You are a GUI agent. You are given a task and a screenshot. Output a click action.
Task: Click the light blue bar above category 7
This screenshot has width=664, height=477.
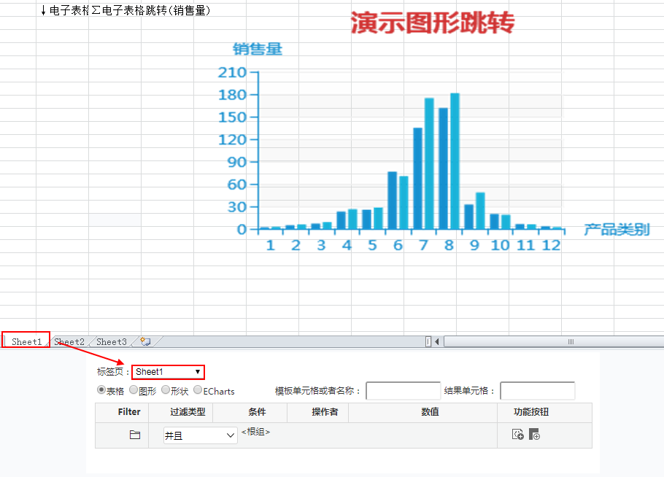[x=429, y=164]
